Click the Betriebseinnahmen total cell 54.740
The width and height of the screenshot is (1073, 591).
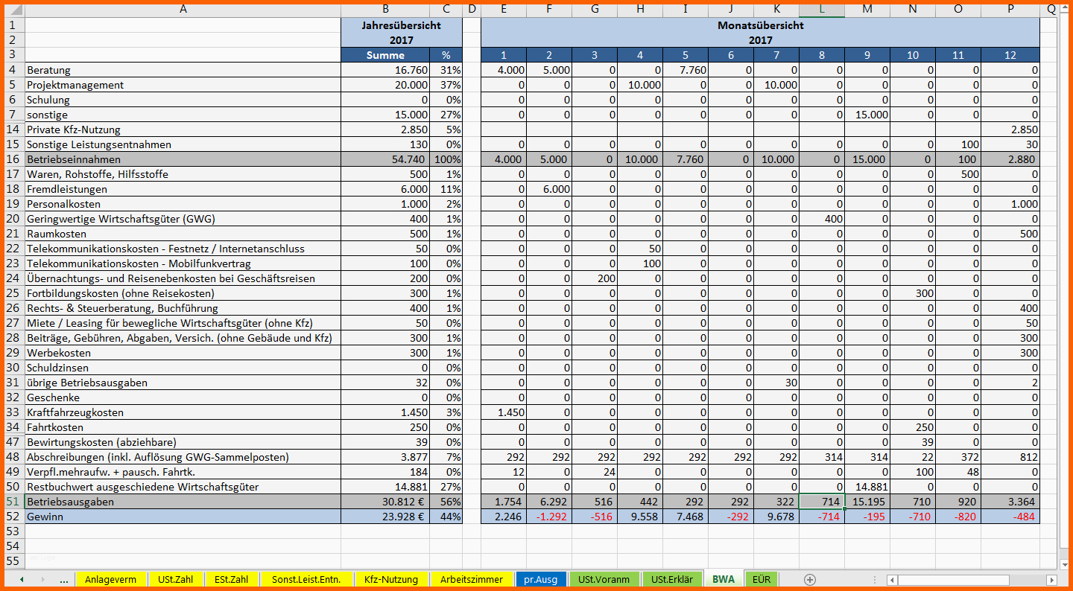pos(385,159)
